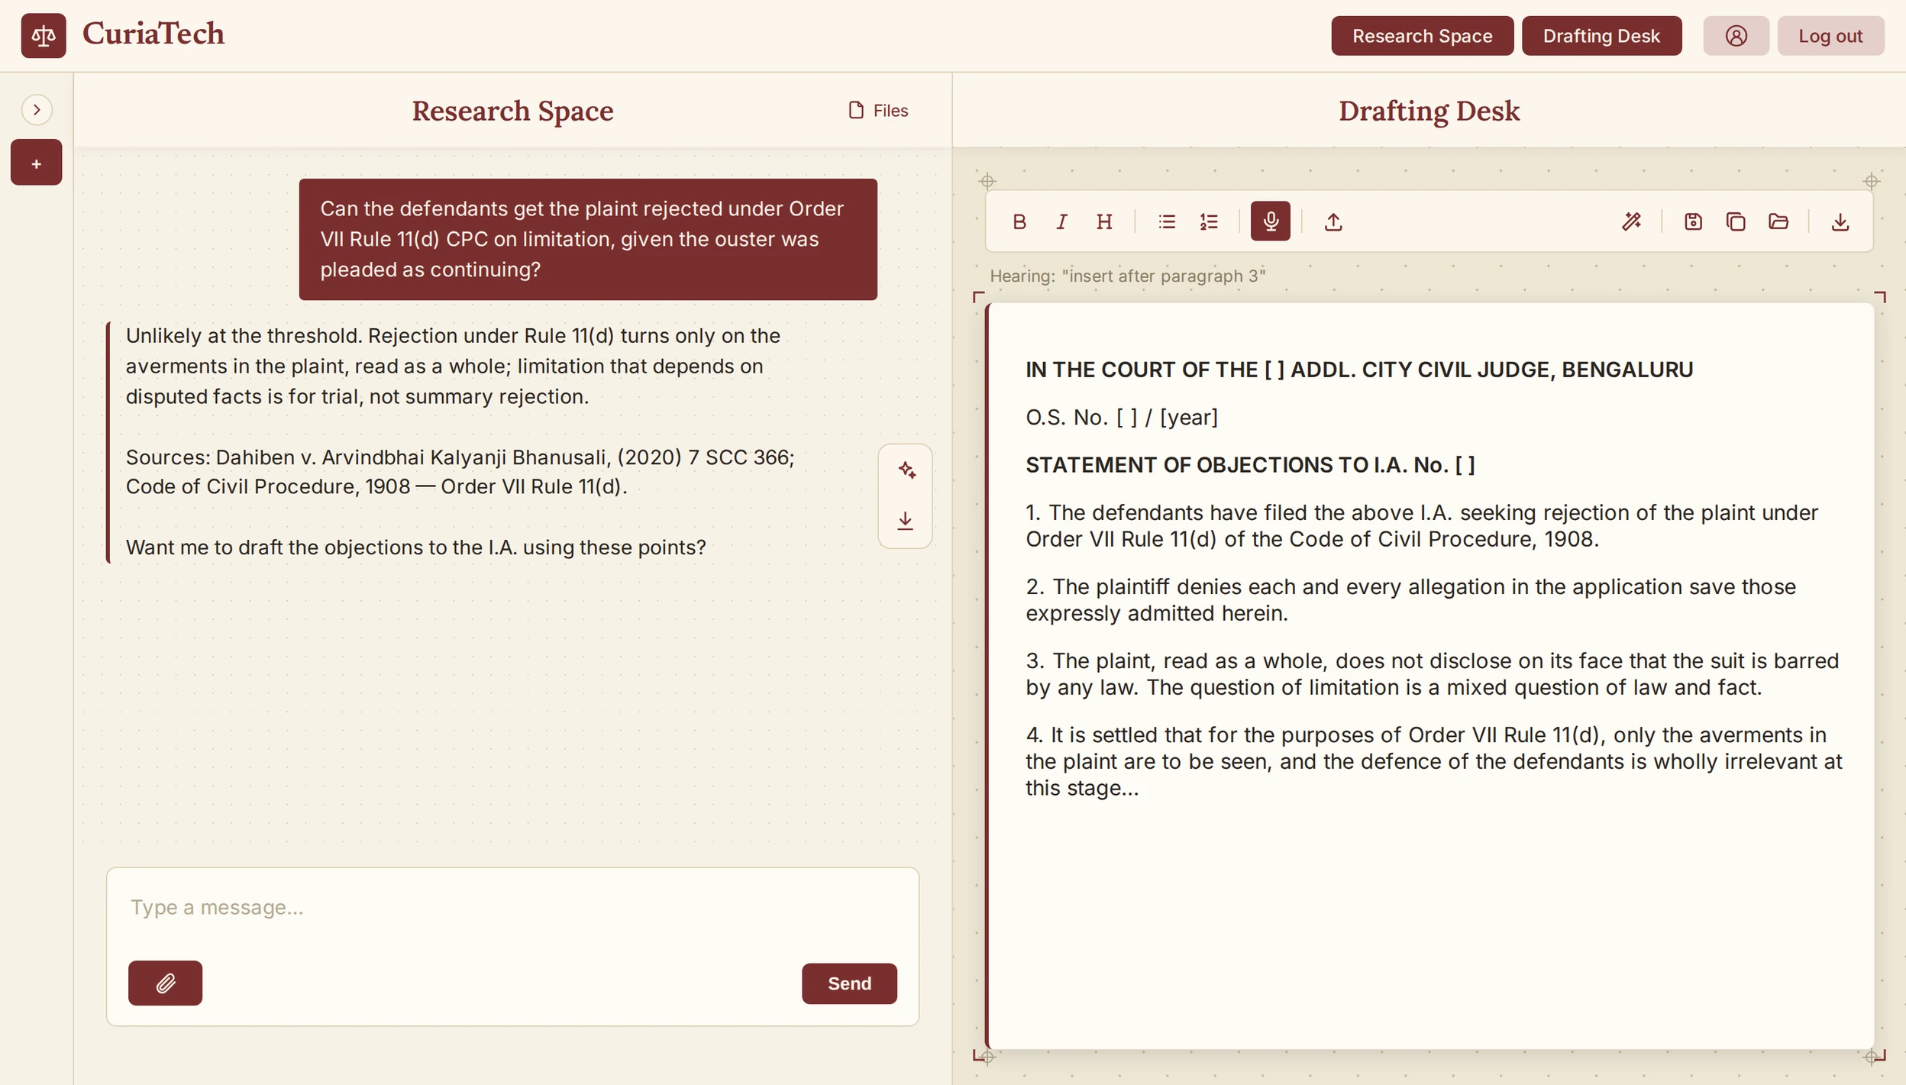Click the "O.S. No. [ ] / [year]" line

[1122, 418]
